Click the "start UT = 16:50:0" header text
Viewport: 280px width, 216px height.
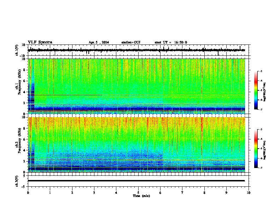click(171, 42)
